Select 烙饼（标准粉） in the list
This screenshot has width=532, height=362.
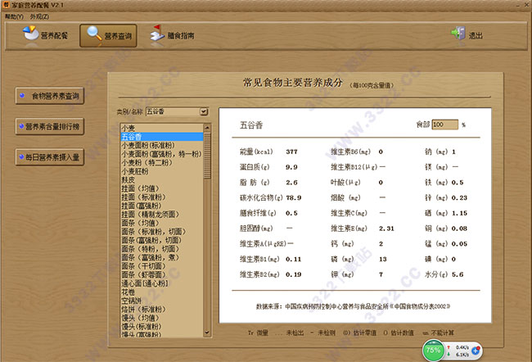161,310
